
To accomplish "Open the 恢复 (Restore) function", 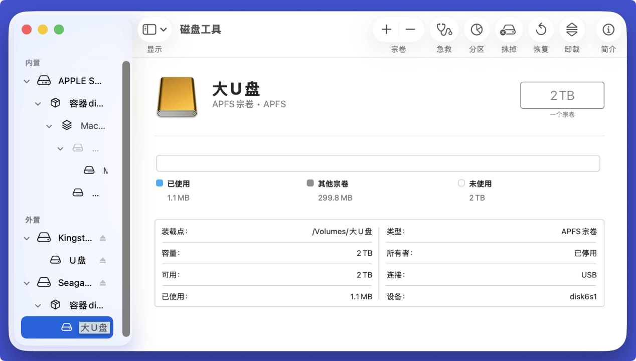I will [540, 30].
